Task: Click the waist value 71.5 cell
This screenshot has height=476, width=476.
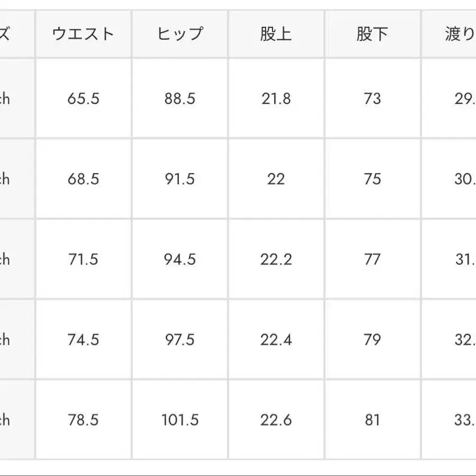Action: coord(83,259)
